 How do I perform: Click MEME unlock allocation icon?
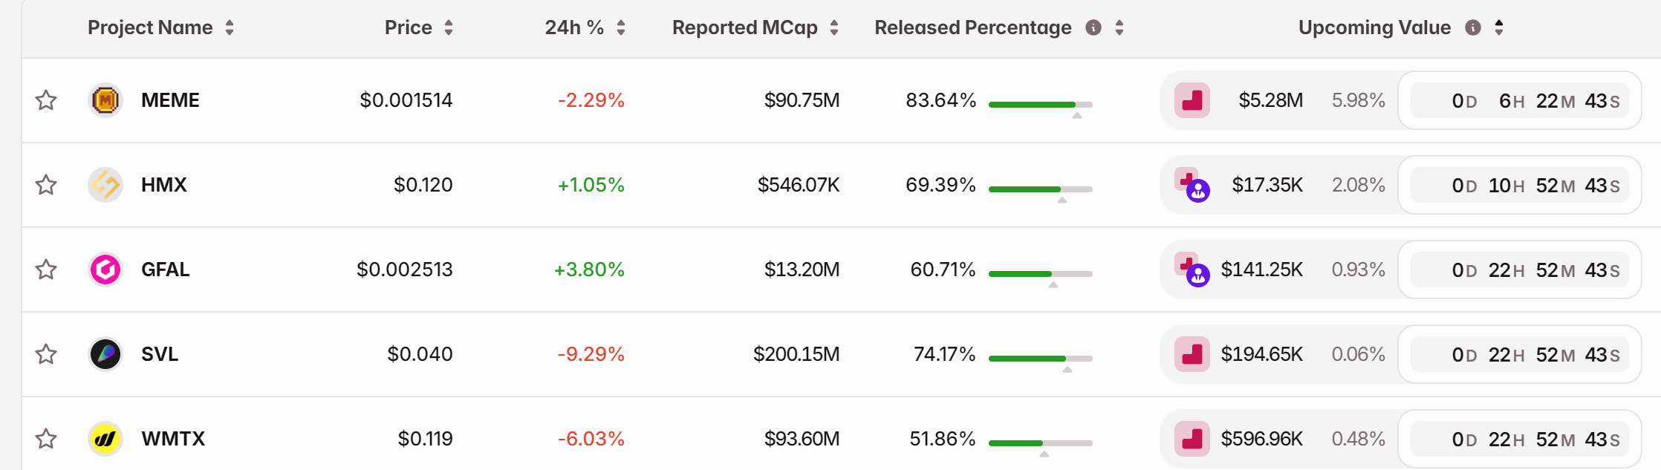tap(1192, 100)
